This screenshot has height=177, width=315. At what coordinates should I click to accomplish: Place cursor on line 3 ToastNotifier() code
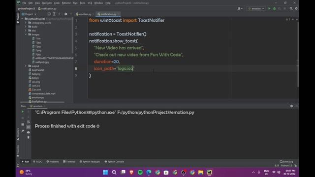pyautogui.click(x=131, y=34)
